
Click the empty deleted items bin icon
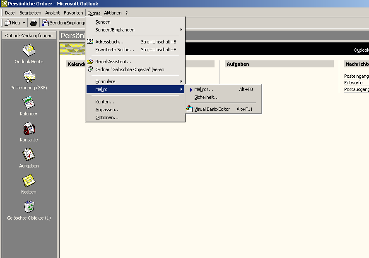pyautogui.click(x=90, y=69)
